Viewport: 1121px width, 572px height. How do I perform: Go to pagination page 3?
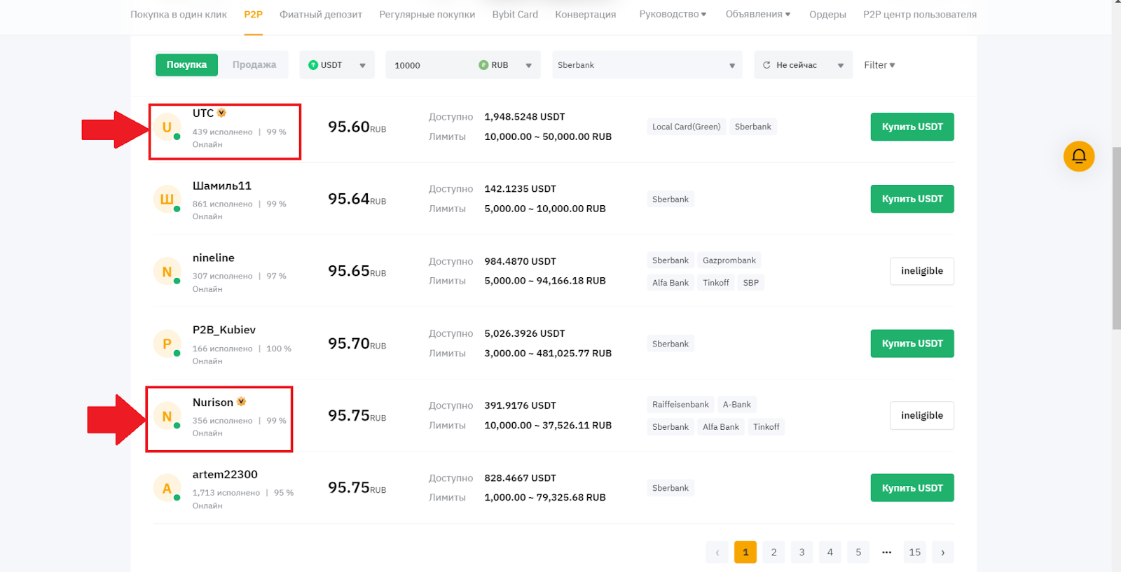pyautogui.click(x=802, y=552)
